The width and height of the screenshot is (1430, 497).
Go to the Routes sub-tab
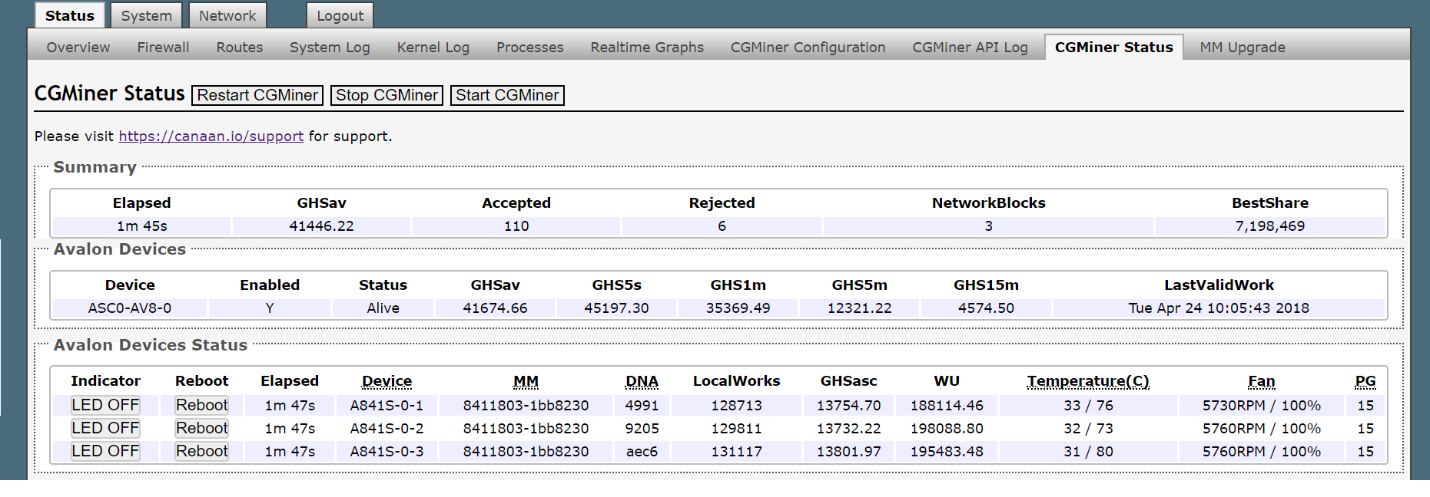point(240,48)
